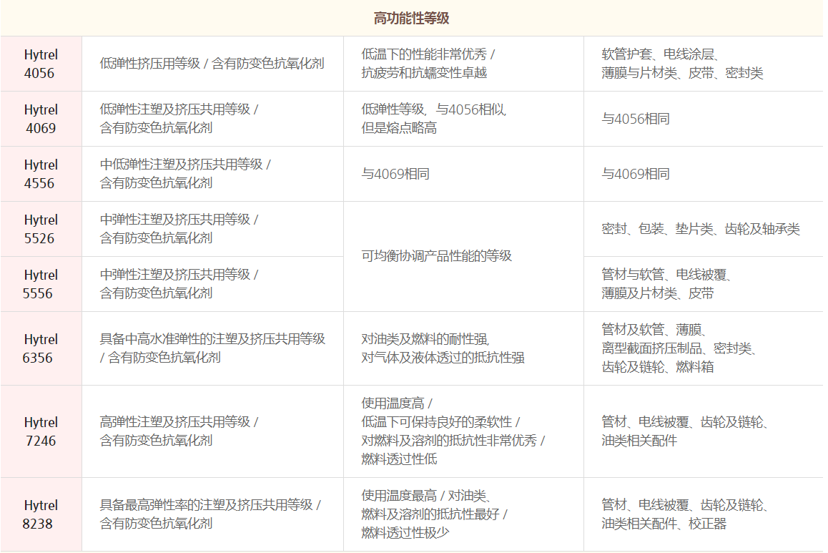This screenshot has width=828, height=553.
Task: Select the Hytrel 4069 grade cell
Action: pyautogui.click(x=41, y=119)
